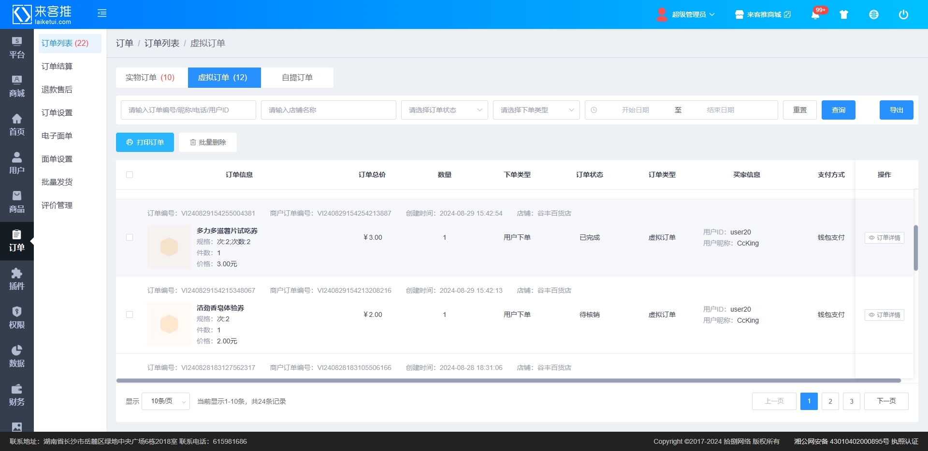The width and height of the screenshot is (928, 451).
Task: Check the box for 多力多滋薯片试吃券 order
Action: (130, 237)
